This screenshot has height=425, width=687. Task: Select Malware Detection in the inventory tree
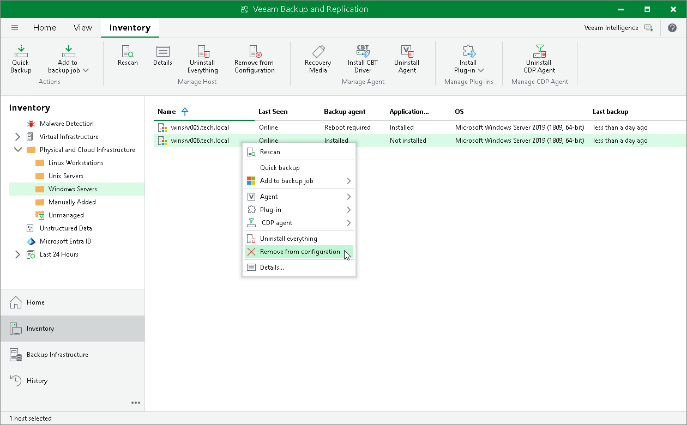tap(67, 124)
